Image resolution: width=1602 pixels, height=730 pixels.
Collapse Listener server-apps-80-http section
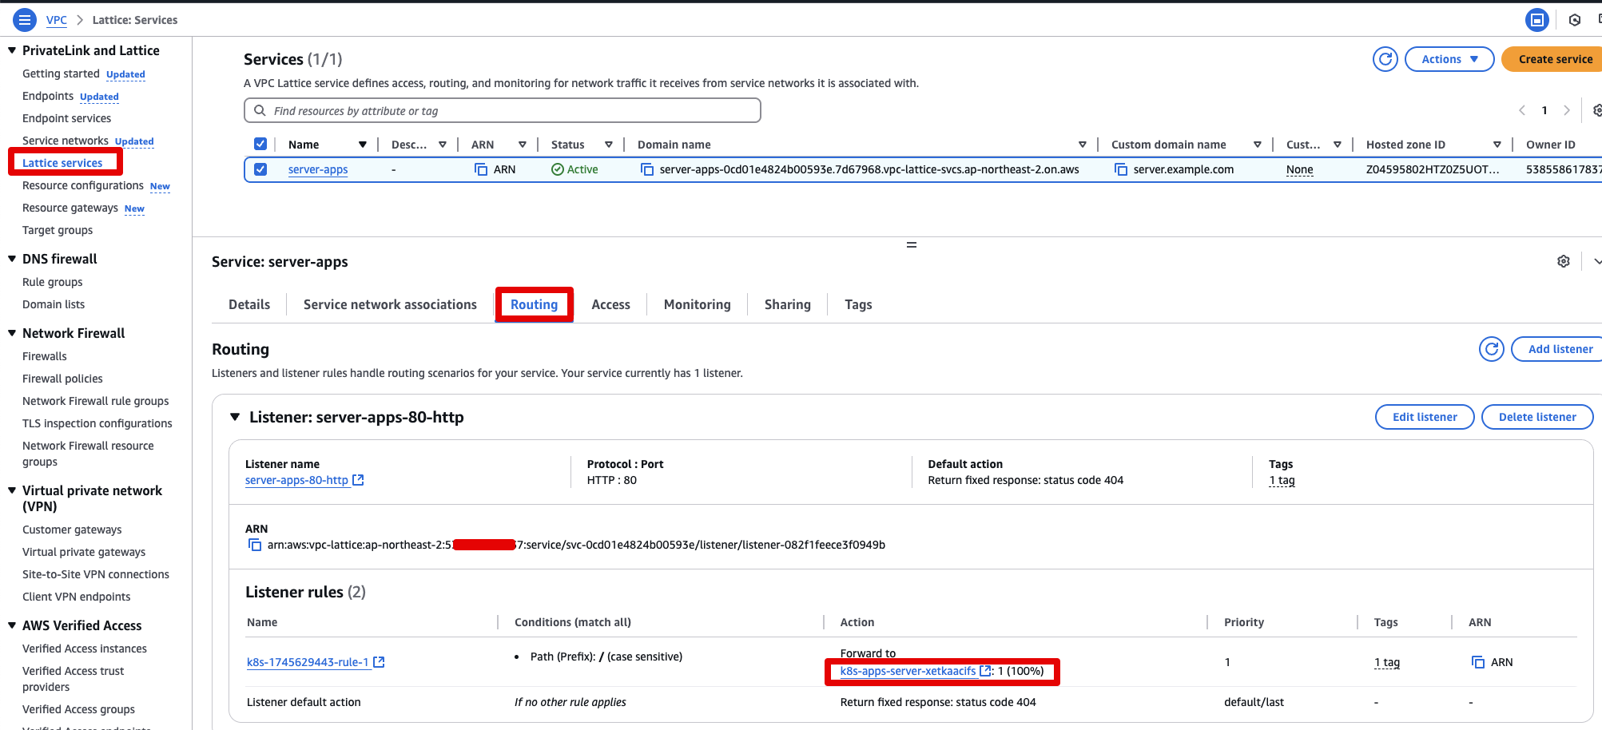point(235,417)
